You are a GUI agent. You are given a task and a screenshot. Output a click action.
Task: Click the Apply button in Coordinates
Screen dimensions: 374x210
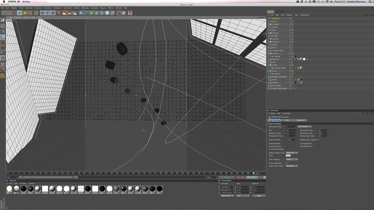click(x=259, y=196)
